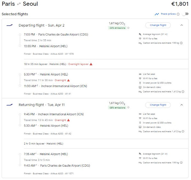This screenshot has width=191, height=180.
Task: Click the Returning flight Tue, Apr 11 header
Action: [x=41, y=105]
